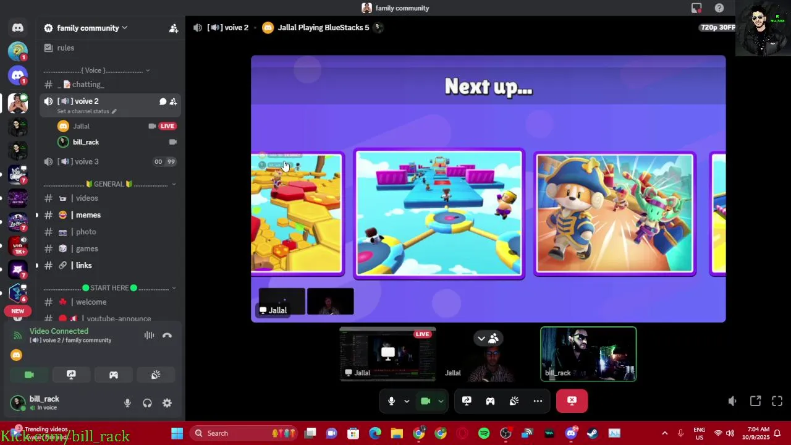This screenshot has height=445, width=791.
Task: Select the voive 3 voice channel
Action: (109, 162)
